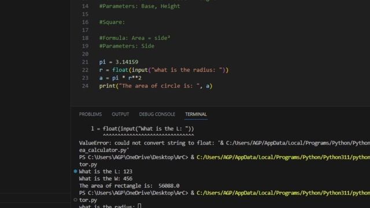Open the PROBLEMS panel tab

click(90, 114)
